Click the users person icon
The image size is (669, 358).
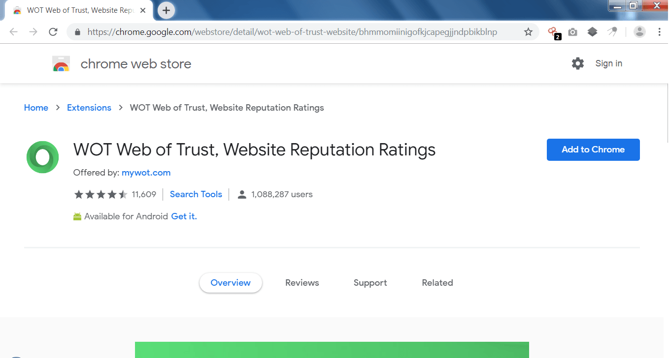pyautogui.click(x=242, y=195)
